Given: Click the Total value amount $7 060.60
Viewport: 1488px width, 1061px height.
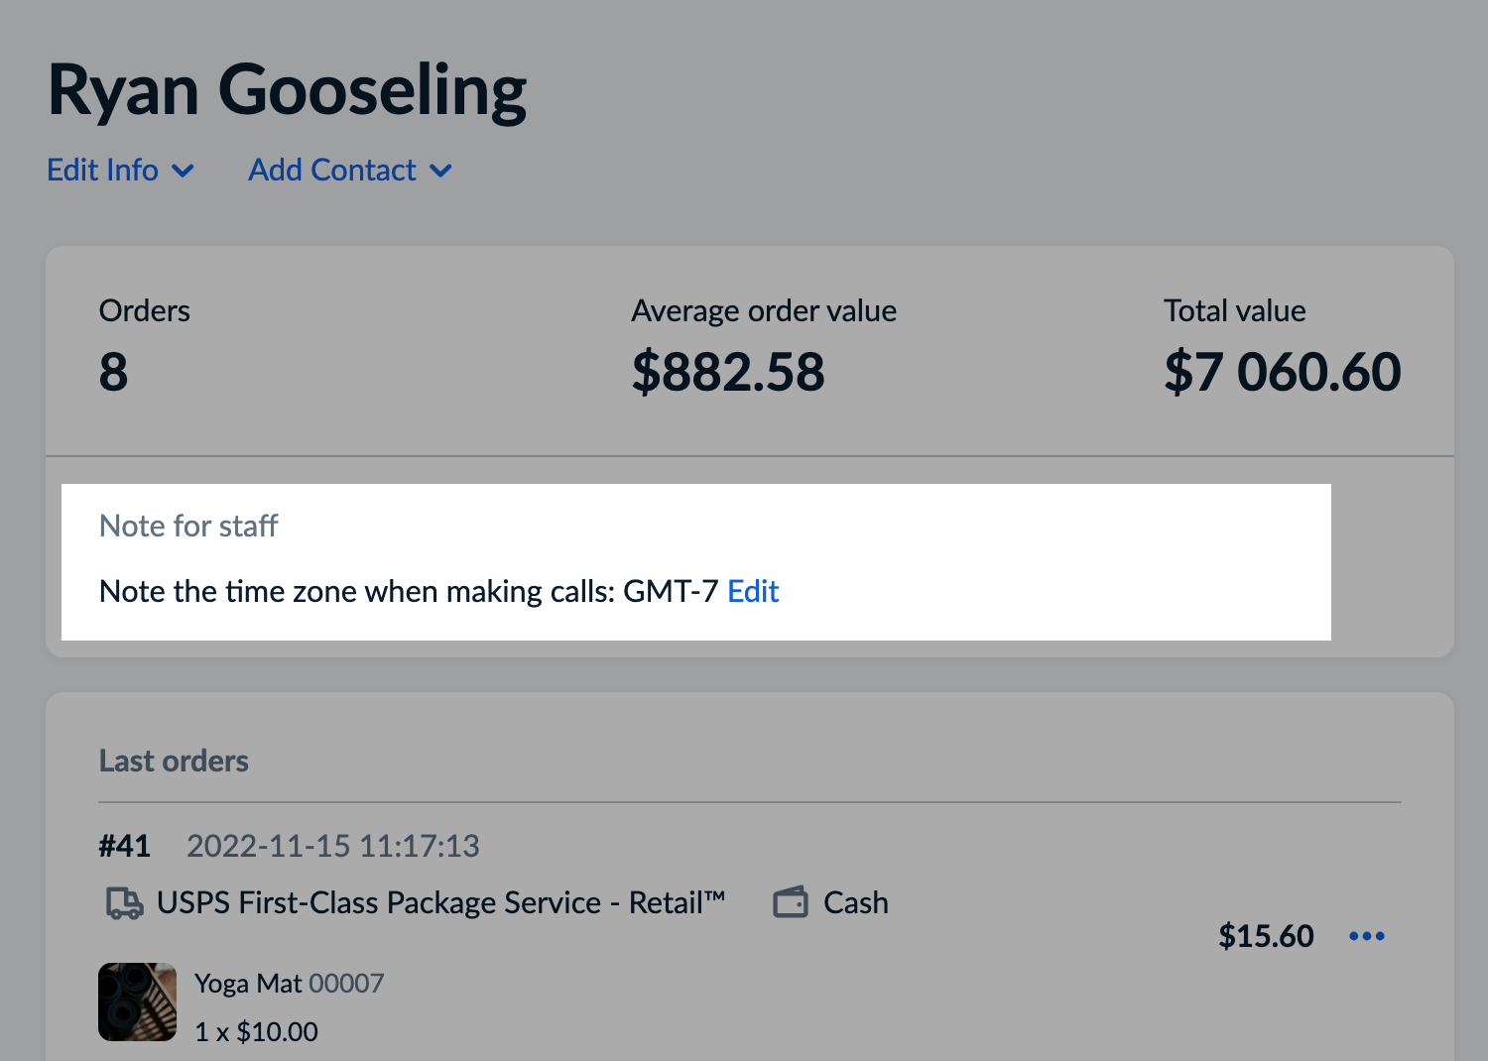Looking at the screenshot, I should click(x=1282, y=373).
